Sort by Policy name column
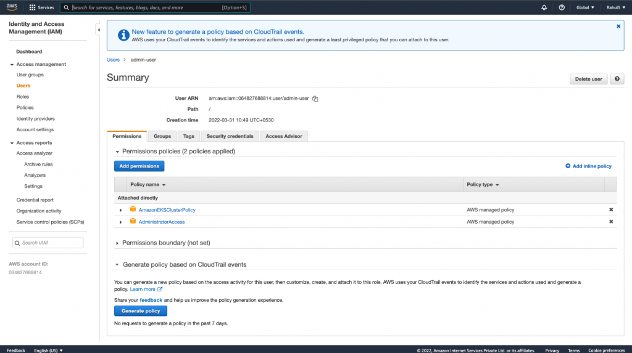The width and height of the screenshot is (632, 353). tap(148, 184)
